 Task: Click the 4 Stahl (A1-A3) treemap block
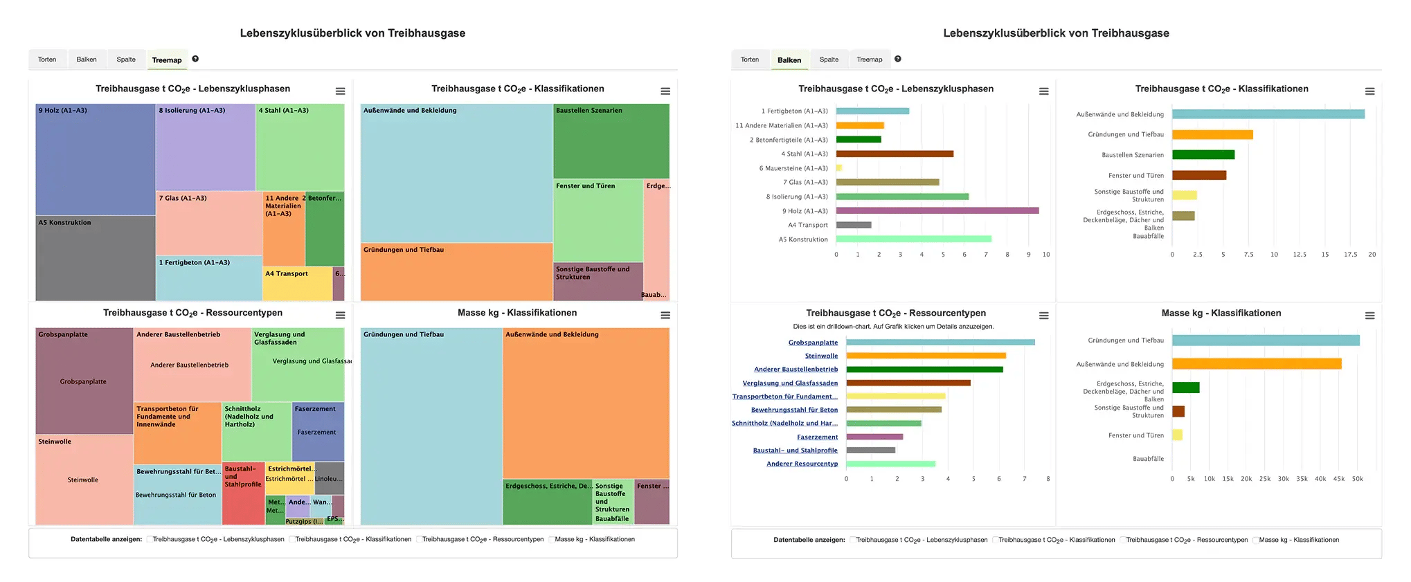pyautogui.click(x=300, y=147)
